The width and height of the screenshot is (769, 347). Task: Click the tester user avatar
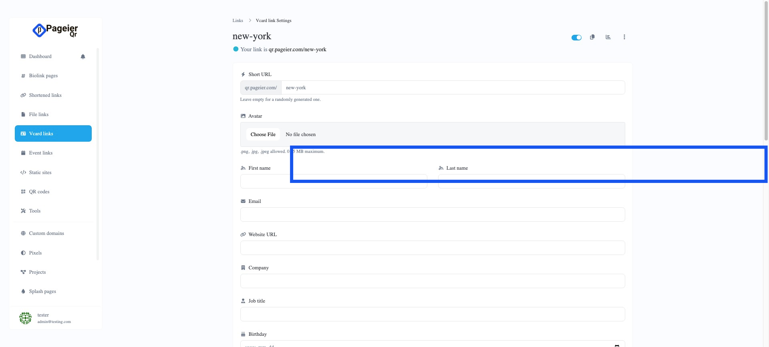[x=25, y=318]
